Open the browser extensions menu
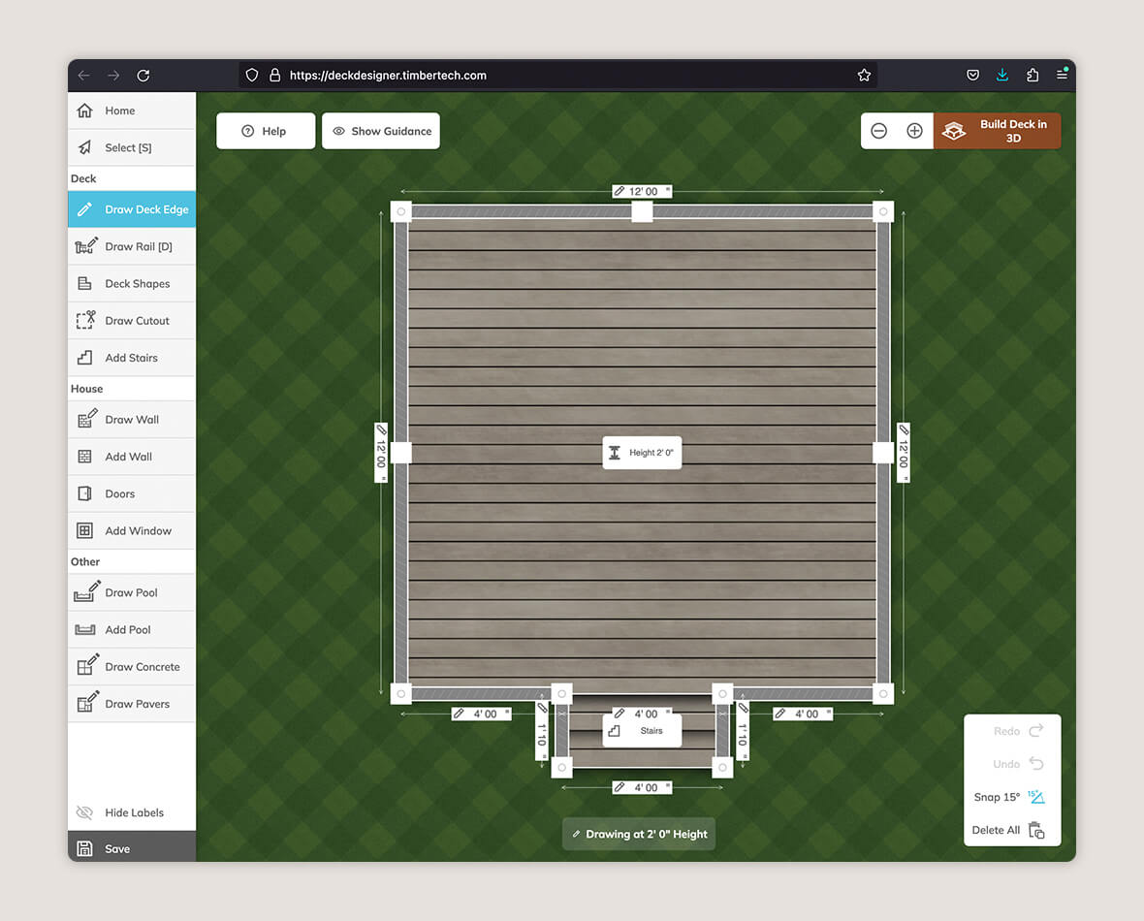 point(1032,75)
